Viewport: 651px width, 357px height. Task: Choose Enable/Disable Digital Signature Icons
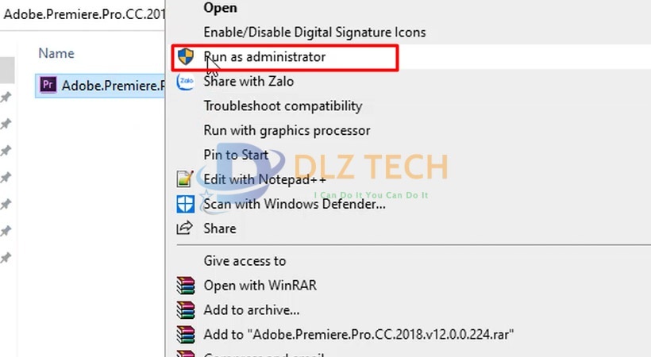coord(314,33)
